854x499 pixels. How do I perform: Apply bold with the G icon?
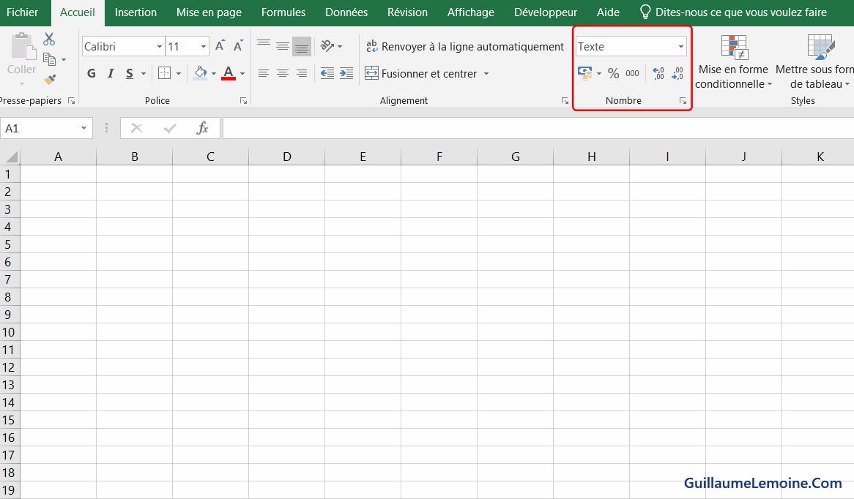91,73
